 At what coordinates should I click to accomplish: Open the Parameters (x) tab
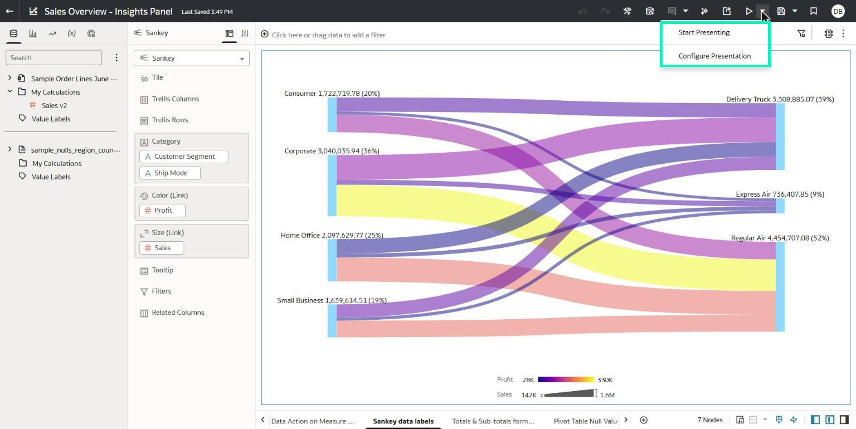click(72, 33)
